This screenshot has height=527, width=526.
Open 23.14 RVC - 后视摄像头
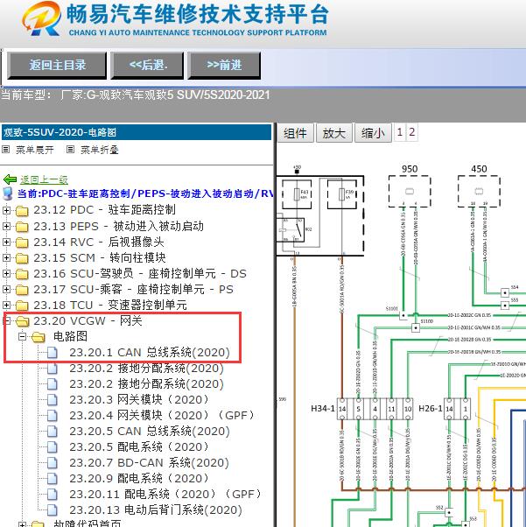coord(99,242)
